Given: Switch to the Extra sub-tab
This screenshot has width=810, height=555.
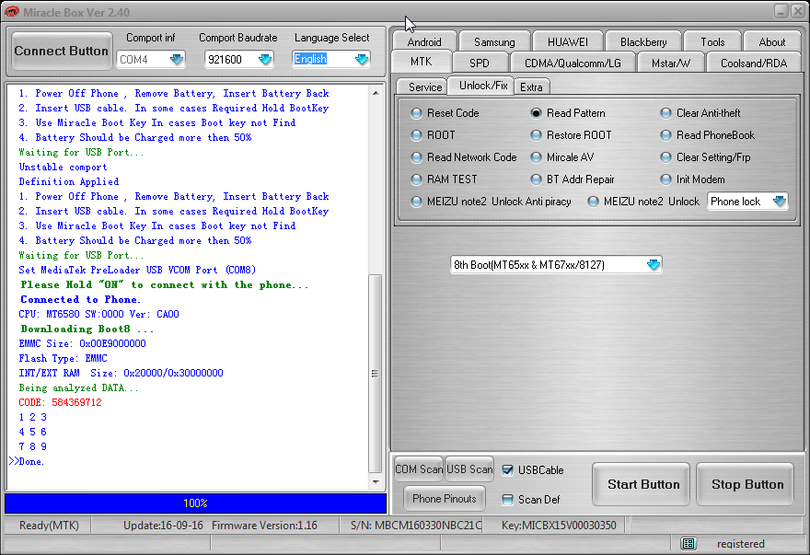Looking at the screenshot, I should (531, 87).
